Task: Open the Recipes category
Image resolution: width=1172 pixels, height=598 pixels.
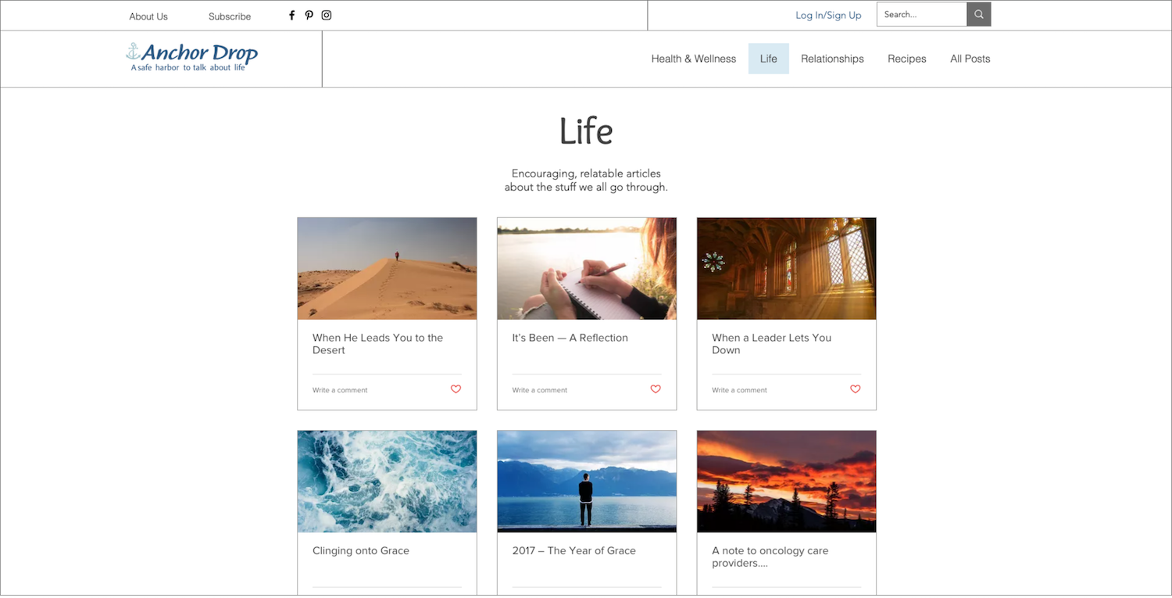Action: pyautogui.click(x=907, y=59)
